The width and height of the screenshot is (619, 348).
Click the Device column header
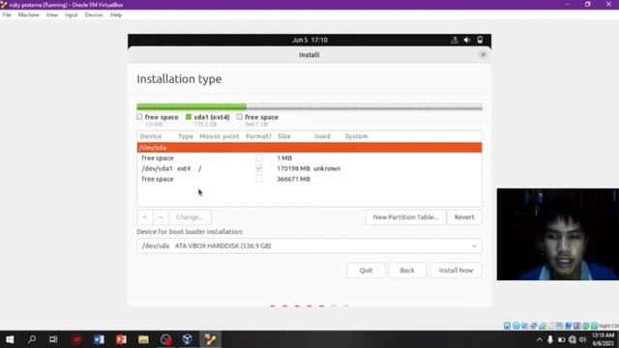[151, 136]
